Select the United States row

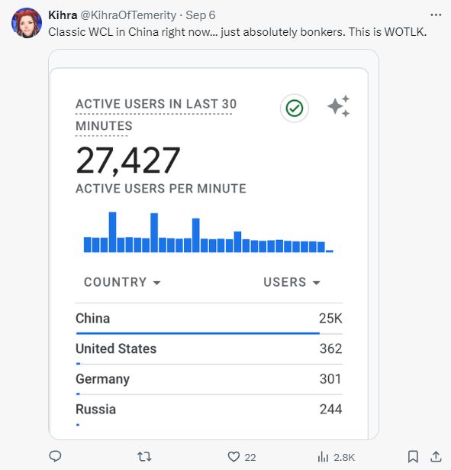coord(209,349)
